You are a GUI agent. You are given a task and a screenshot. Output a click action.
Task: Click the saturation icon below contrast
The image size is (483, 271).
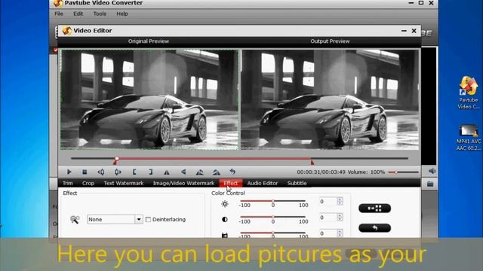[x=225, y=235]
